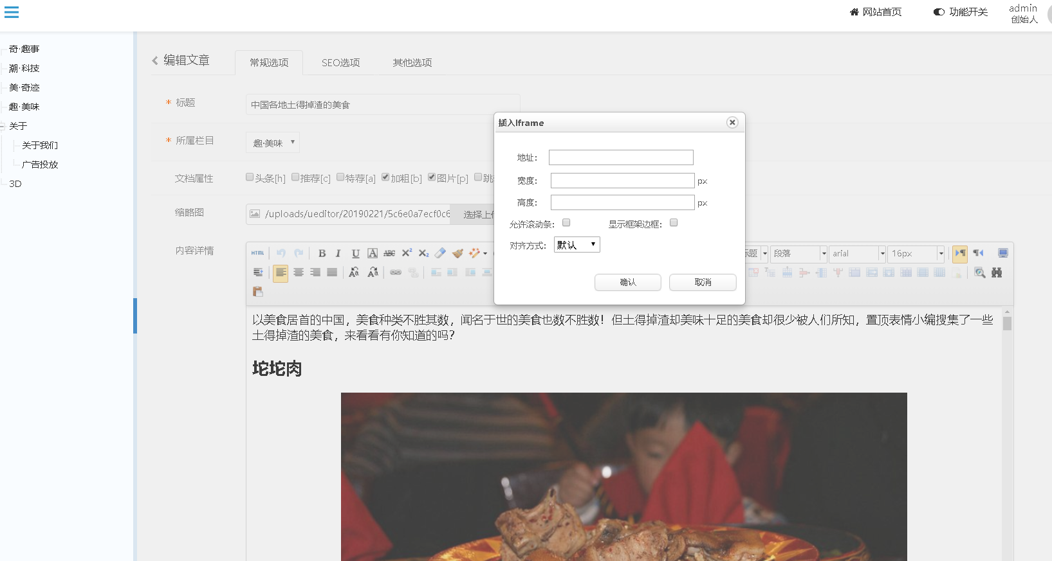Set right-to-left text direction

pos(978,253)
